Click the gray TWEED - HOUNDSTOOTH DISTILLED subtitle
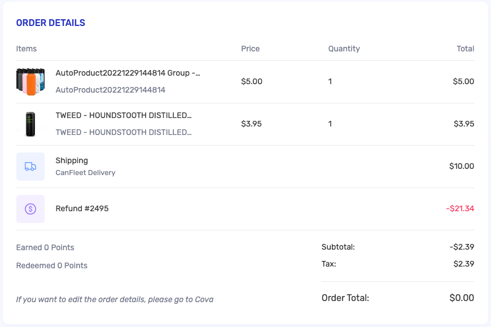This screenshot has height=327, width=491. point(124,132)
